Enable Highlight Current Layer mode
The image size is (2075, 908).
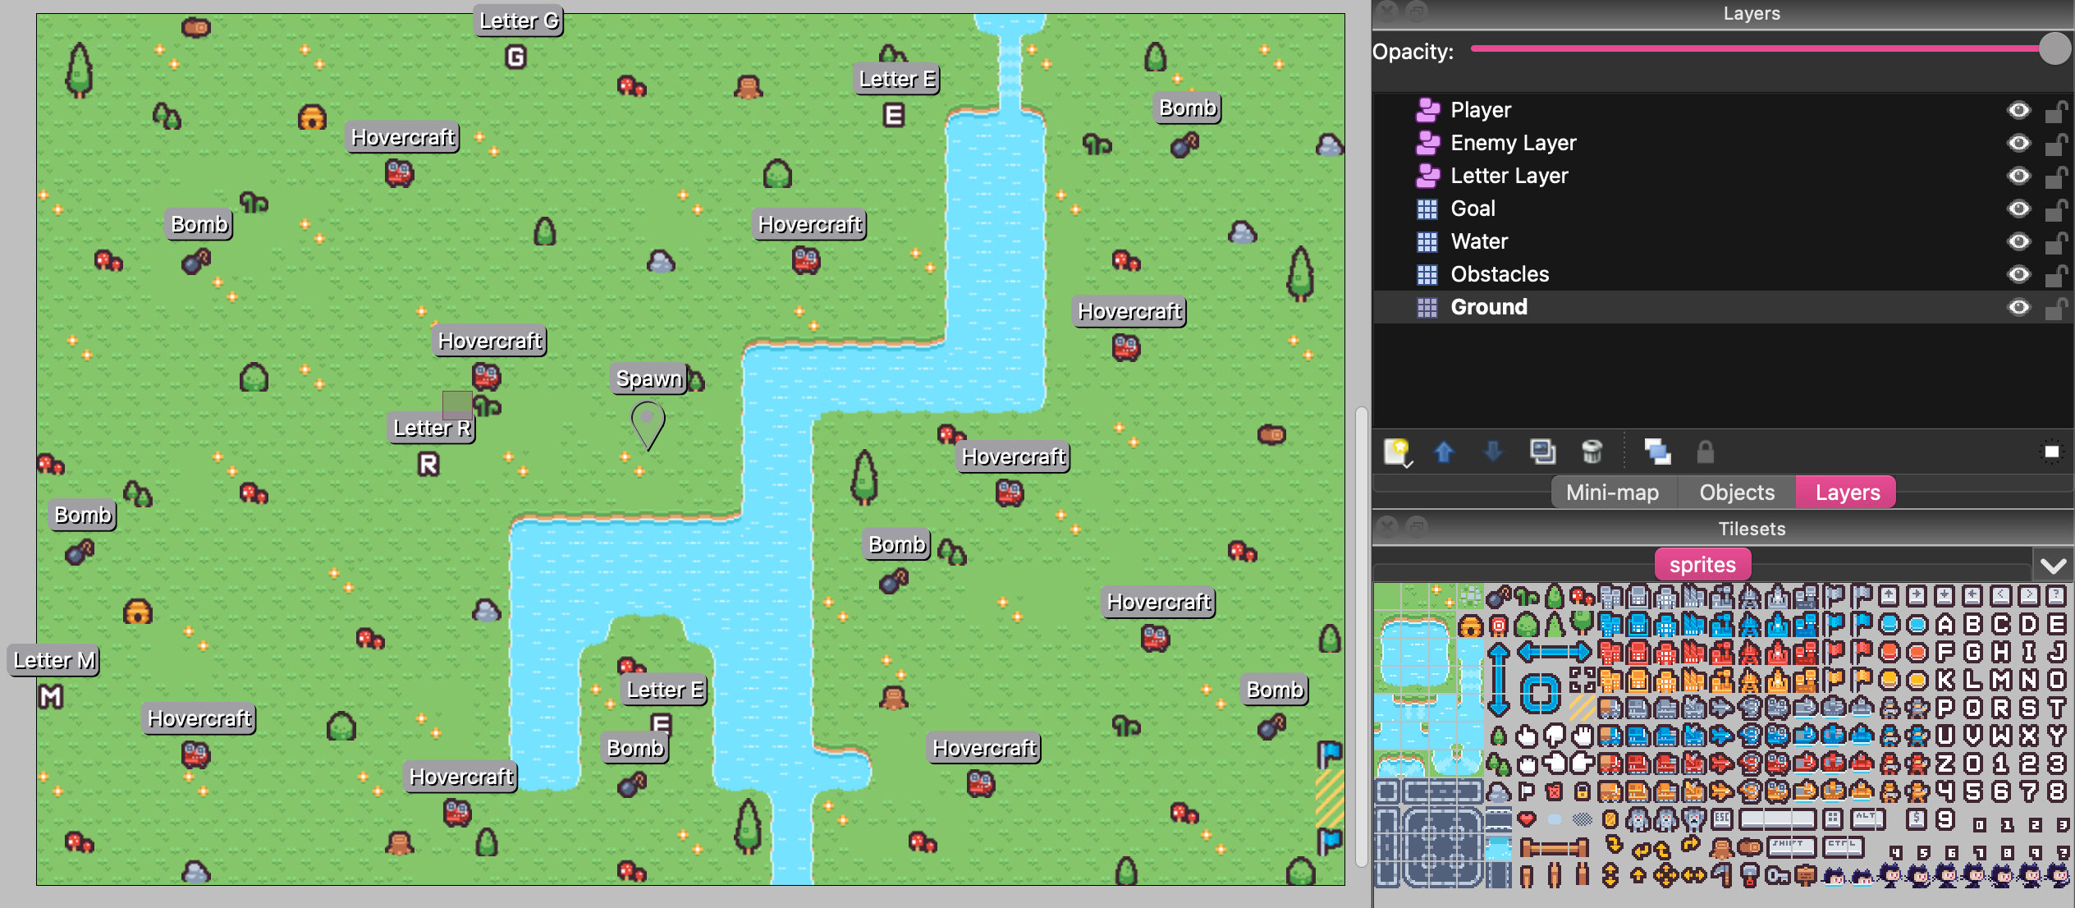[1657, 452]
